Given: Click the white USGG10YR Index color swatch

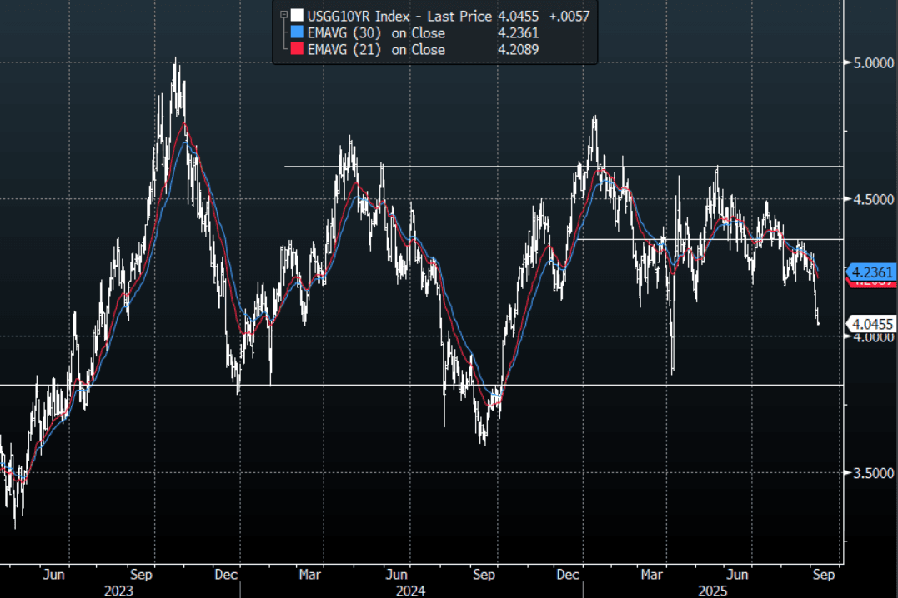Looking at the screenshot, I should (x=296, y=15).
